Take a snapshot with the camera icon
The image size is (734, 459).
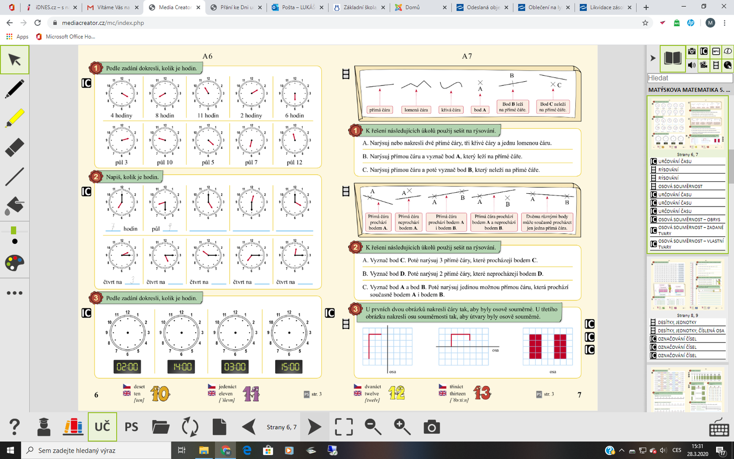pyautogui.click(x=432, y=427)
